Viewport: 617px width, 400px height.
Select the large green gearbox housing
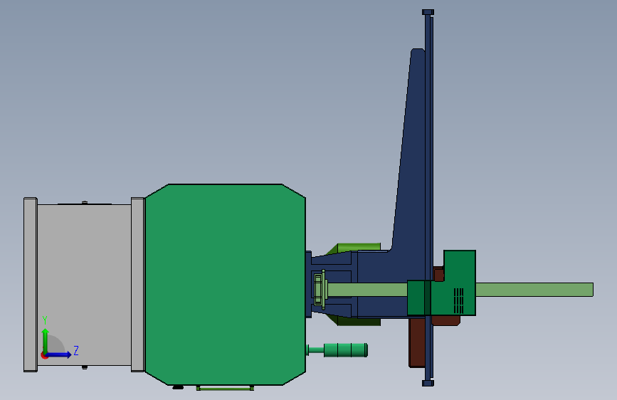[x=225, y=284]
